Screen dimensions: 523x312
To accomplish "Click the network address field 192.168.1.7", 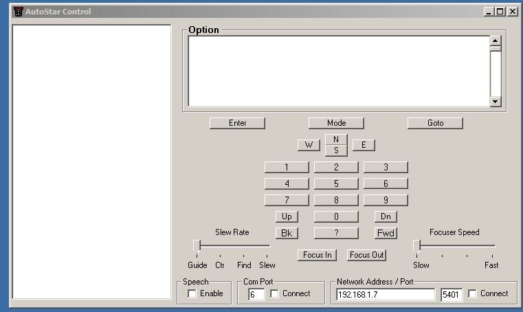I will 386,295.
